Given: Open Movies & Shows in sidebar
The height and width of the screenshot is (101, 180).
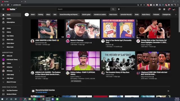Looking at the screenshot, I should (x=11, y=94).
